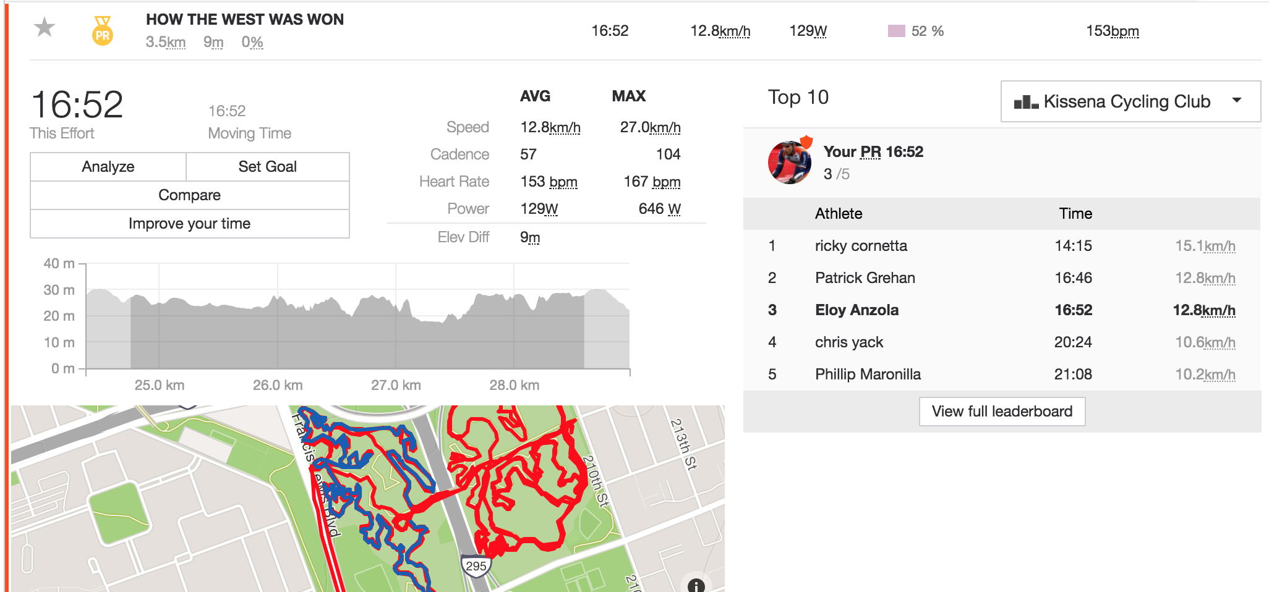Click the route 295 highway shield on map

(476, 566)
